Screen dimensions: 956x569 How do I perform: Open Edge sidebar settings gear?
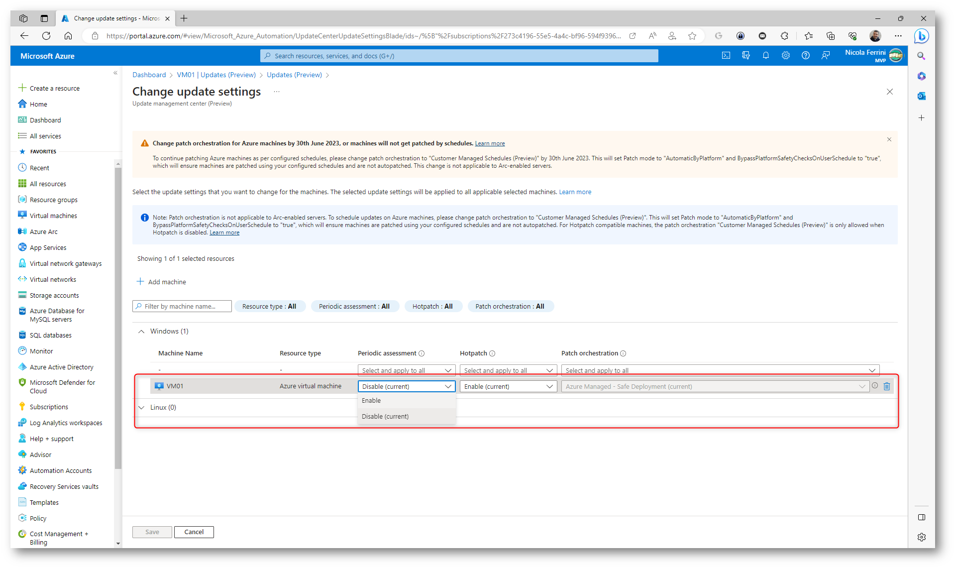pos(921,537)
